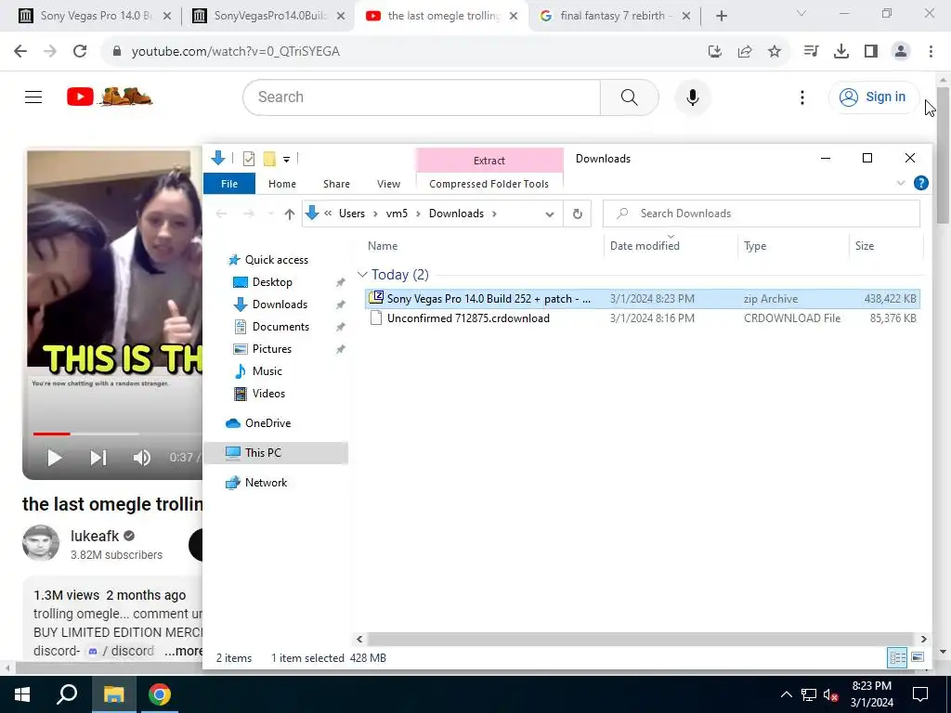Click the Search Downloads field
The image size is (951, 713).
(762, 214)
